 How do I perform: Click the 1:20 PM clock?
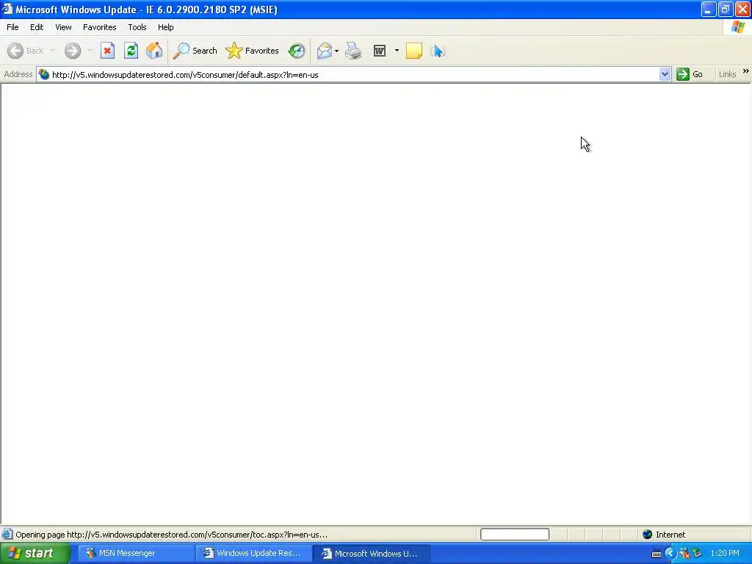tap(725, 554)
